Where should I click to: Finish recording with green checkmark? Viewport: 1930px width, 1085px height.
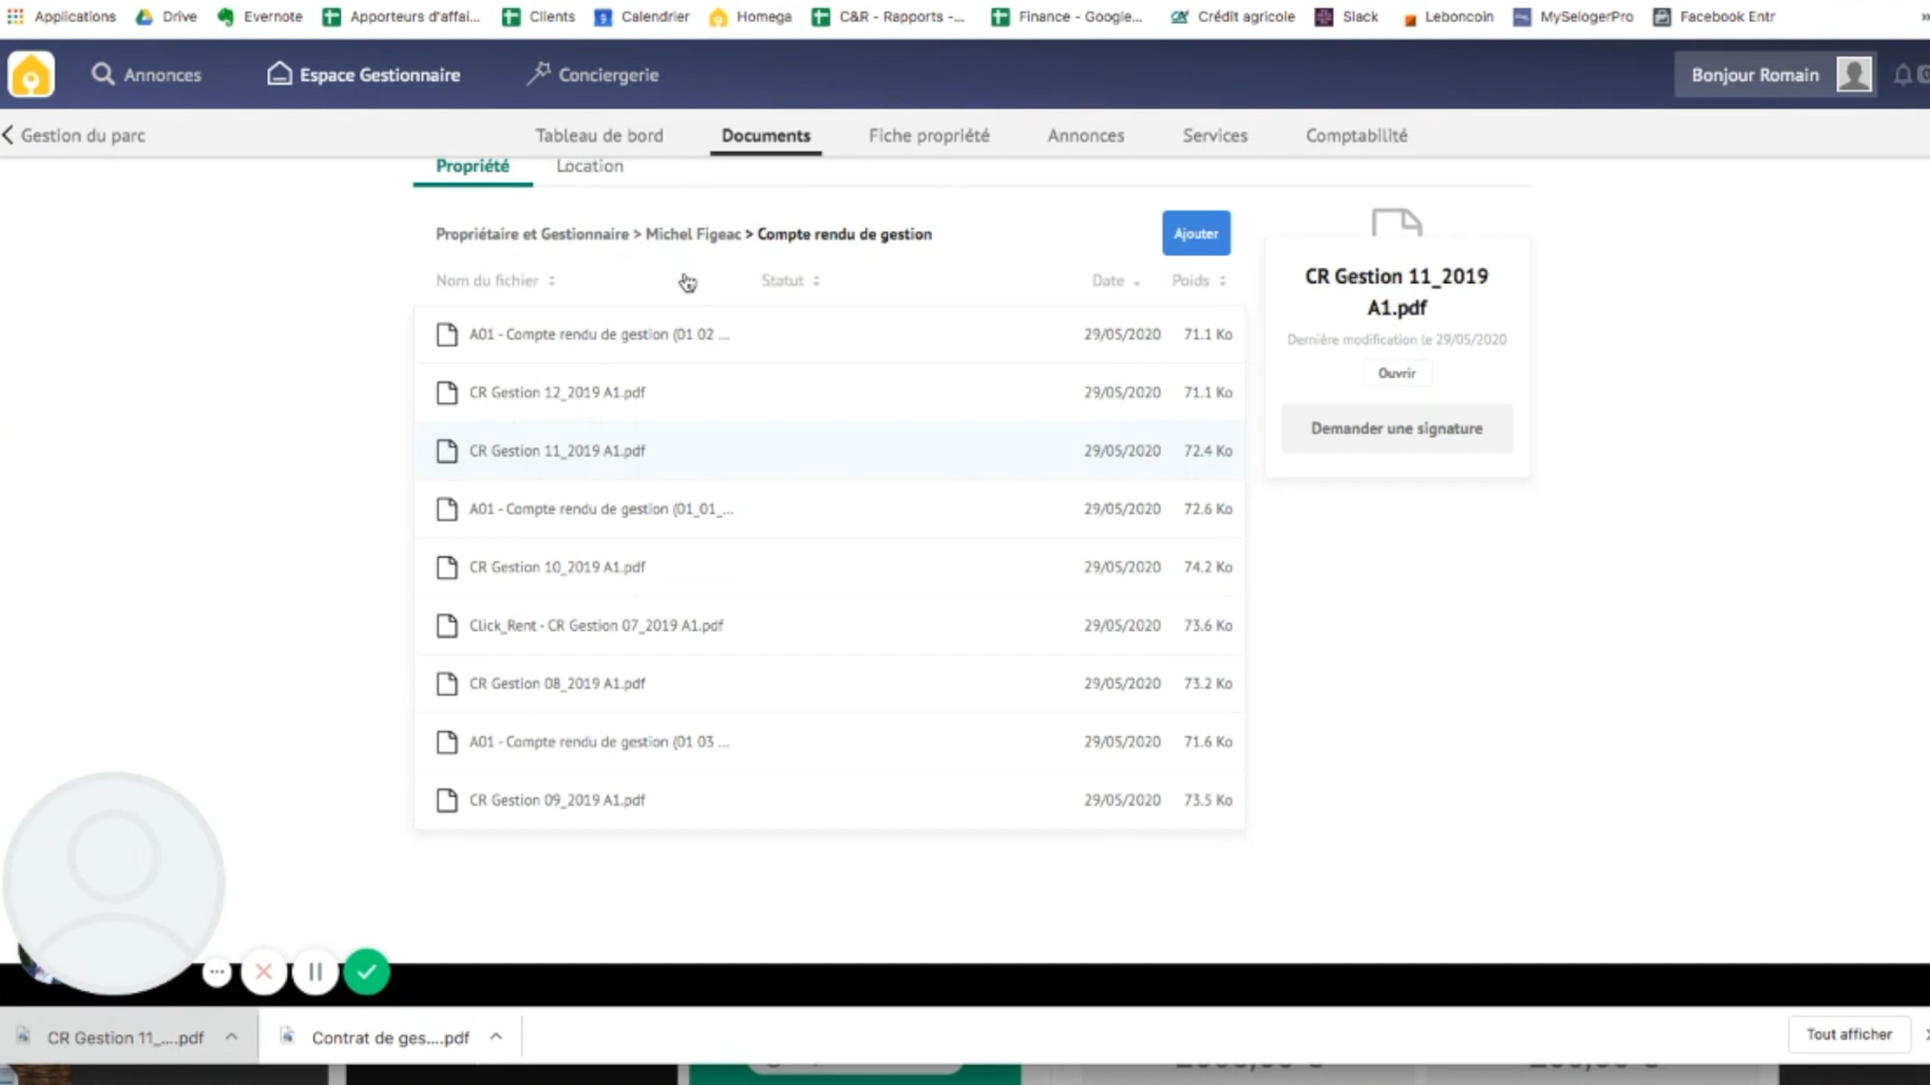coord(367,972)
